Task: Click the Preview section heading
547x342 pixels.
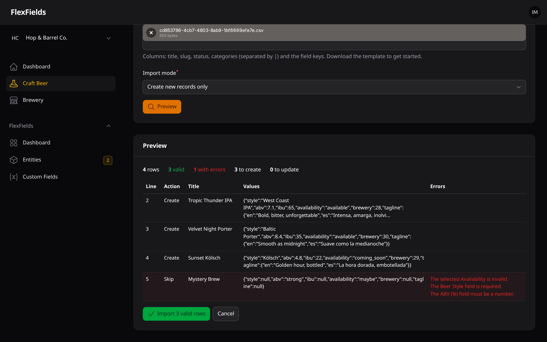Action: click(x=155, y=146)
